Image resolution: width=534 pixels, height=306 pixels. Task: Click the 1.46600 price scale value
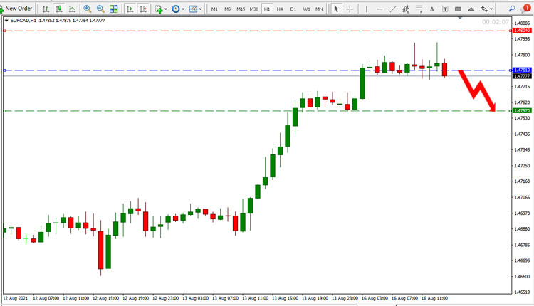[523, 276]
